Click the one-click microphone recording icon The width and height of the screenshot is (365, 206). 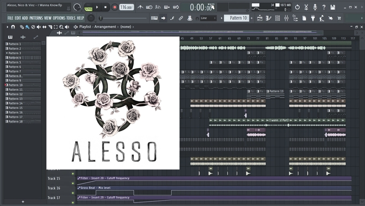(x=315, y=7)
